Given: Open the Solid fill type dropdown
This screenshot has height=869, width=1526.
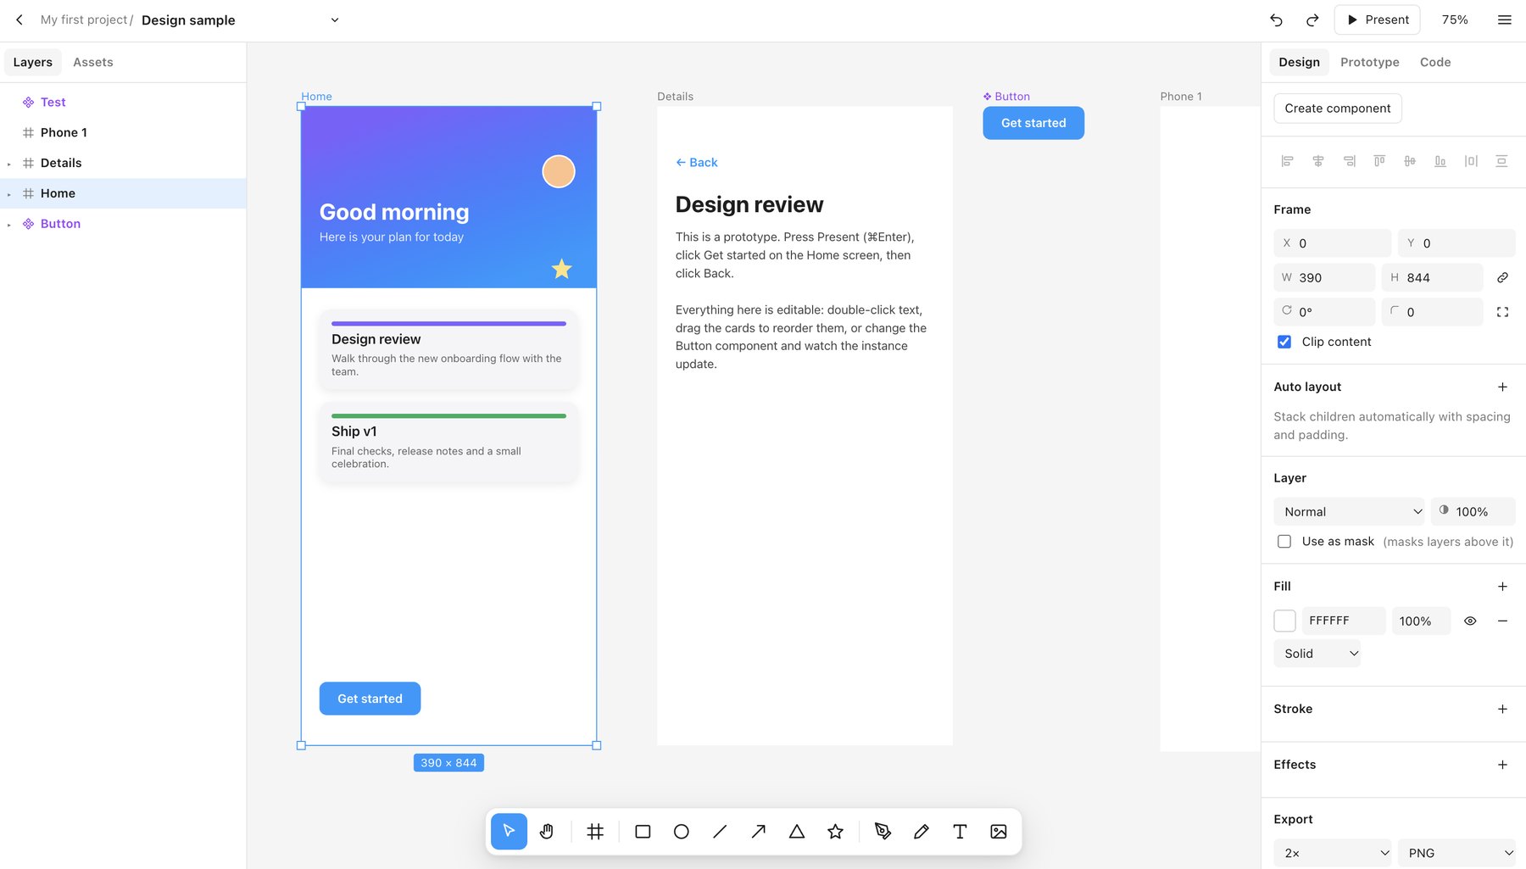Looking at the screenshot, I should [1317, 654].
